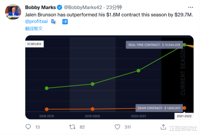Click the share upload icon
The image size is (200, 135).
pyautogui.click(x=163, y=127)
